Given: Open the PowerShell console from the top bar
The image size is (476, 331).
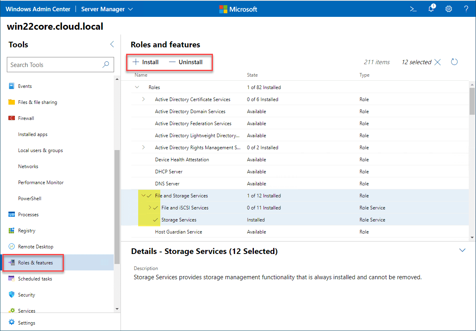Looking at the screenshot, I should point(413,8).
